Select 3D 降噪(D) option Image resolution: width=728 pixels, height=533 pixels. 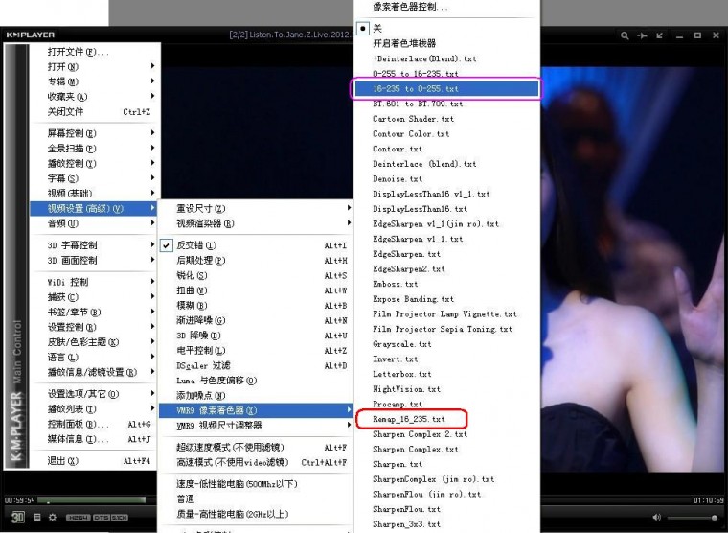point(256,335)
